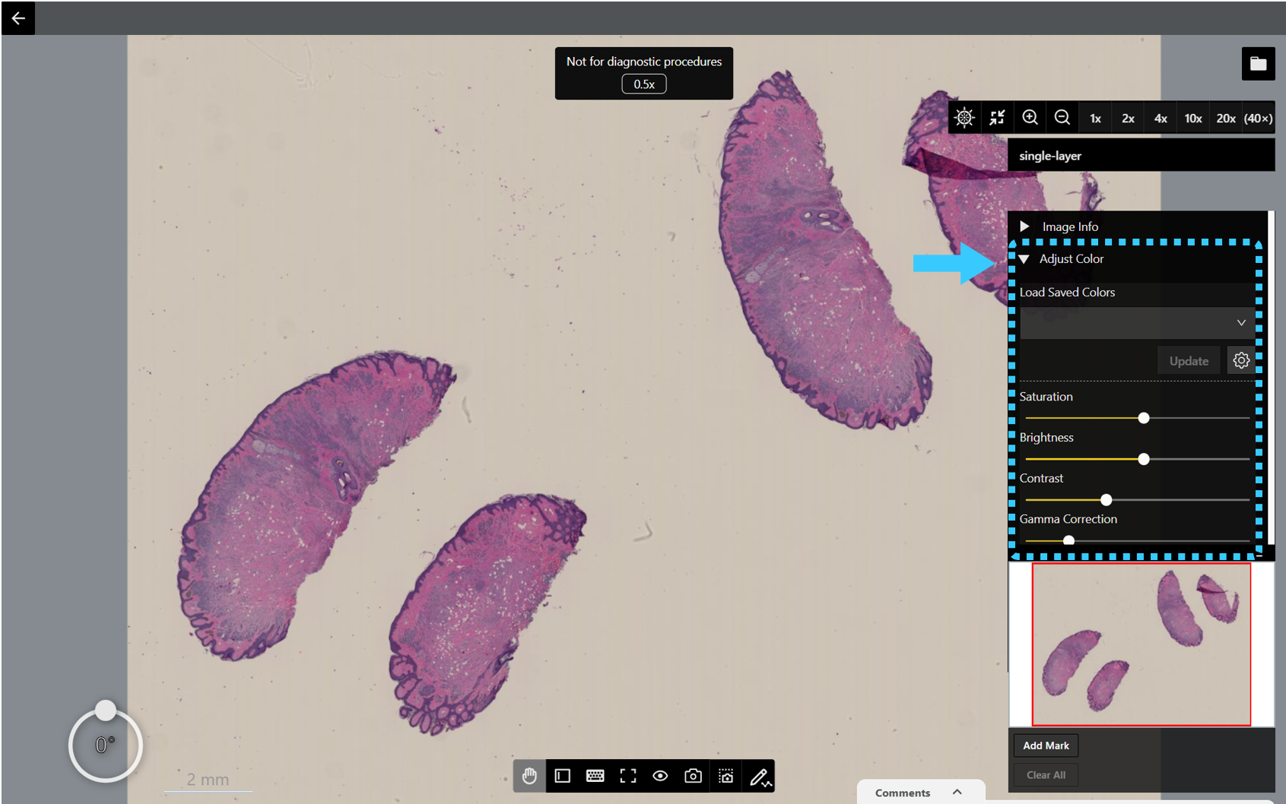Open the folder icon button
This screenshot has width=1286, height=804.
[1258, 64]
